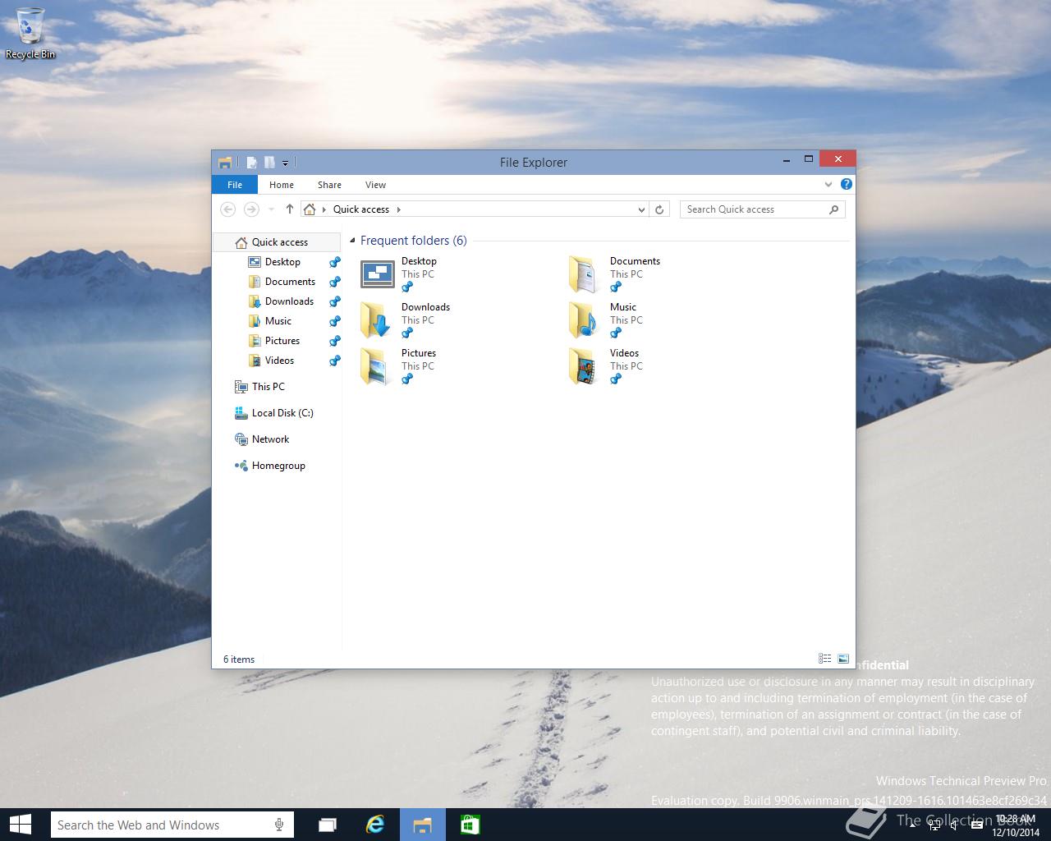Viewport: 1051px width, 841px height.
Task: Select the Pictures folder icon in Frequent folders
Action: [375, 365]
